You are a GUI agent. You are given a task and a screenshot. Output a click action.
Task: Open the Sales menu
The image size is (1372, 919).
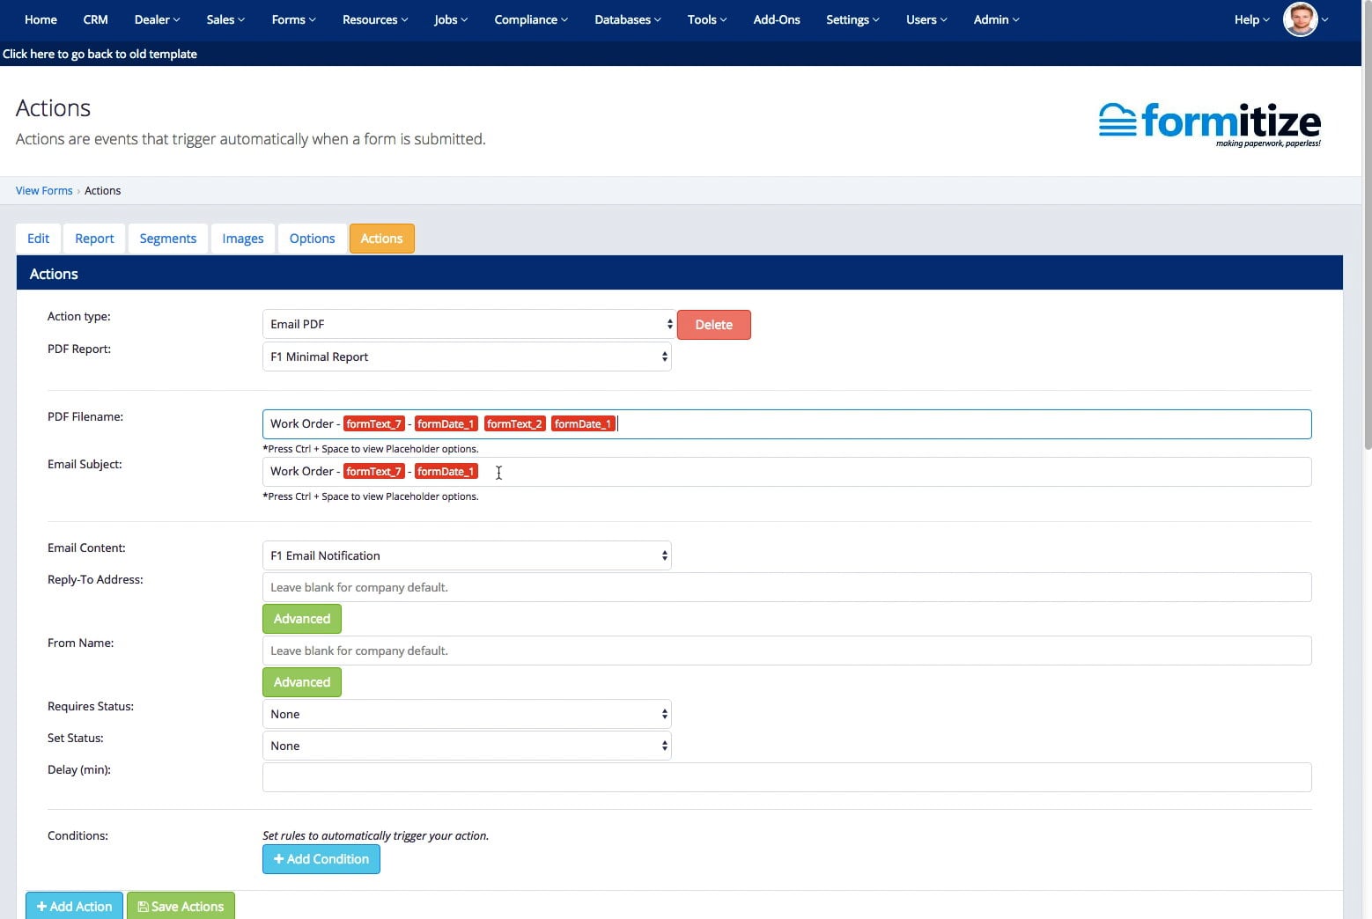pos(225,19)
